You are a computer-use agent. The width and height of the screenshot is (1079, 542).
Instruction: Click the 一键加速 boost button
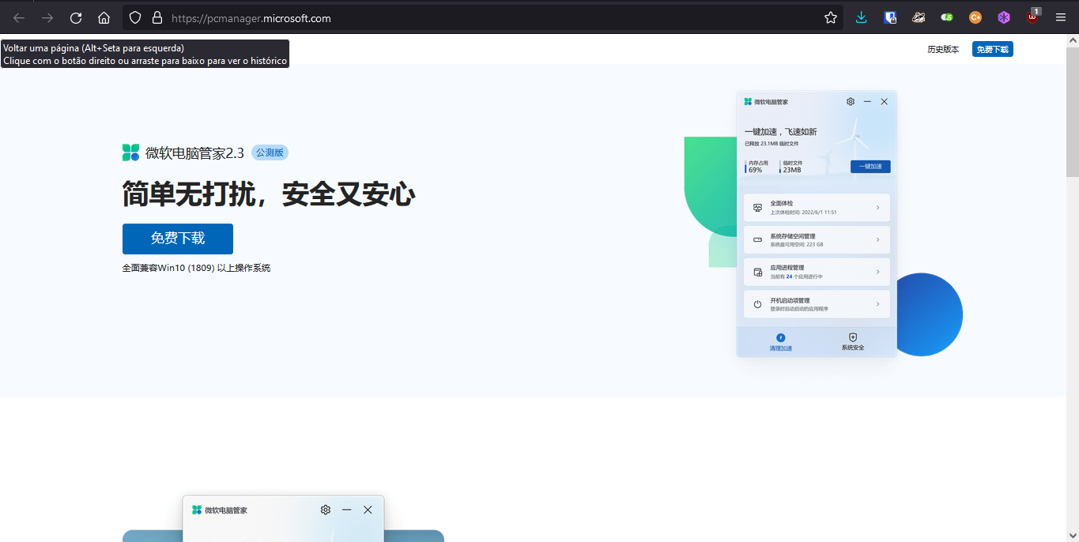click(x=870, y=167)
